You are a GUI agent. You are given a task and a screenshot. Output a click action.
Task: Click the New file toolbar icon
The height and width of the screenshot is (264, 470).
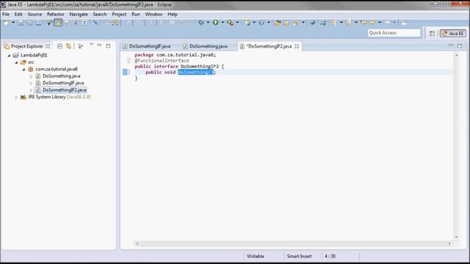[6, 23]
